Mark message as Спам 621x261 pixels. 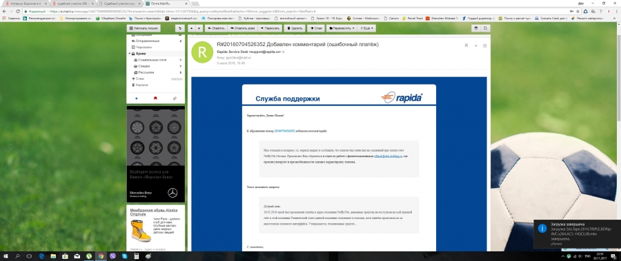point(317,28)
